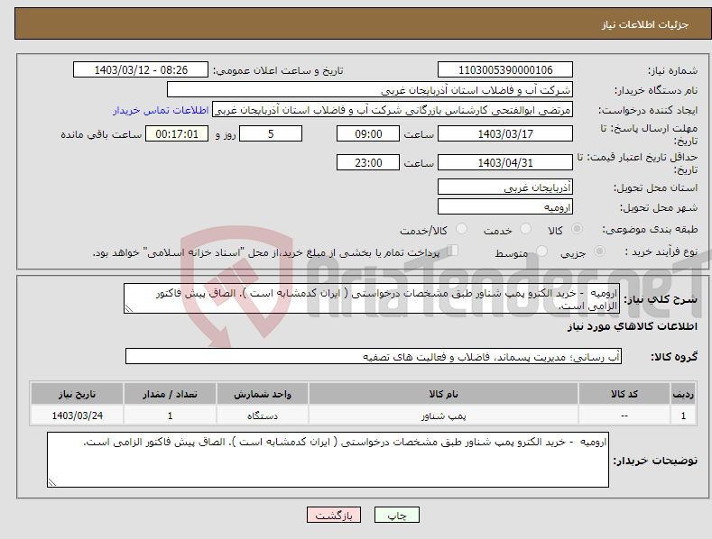The image size is (712, 539).
Task: Click the تاریخ نیاز column header
Action: coord(78,394)
